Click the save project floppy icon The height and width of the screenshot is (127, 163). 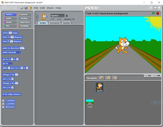(x=26, y=8)
